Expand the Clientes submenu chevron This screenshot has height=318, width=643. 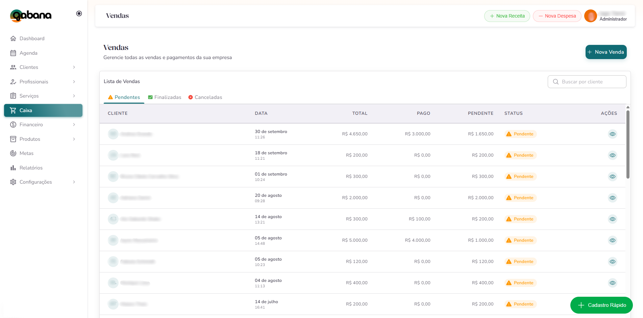click(x=74, y=67)
